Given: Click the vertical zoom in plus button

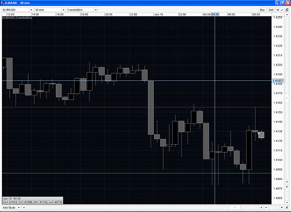Looking at the screenshot, I should pyautogui.click(x=287, y=187).
